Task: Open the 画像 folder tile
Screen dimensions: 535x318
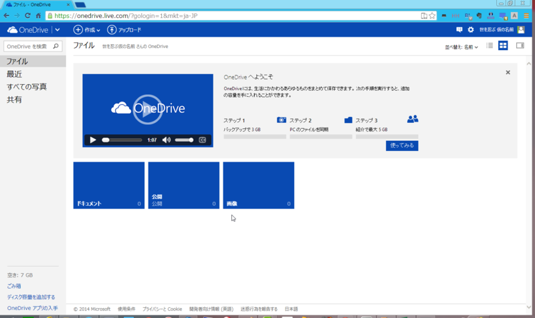Action: (x=259, y=185)
